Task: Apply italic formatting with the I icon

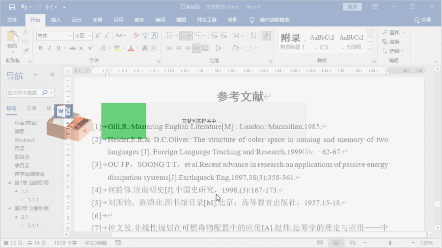Action: (x=49, y=48)
